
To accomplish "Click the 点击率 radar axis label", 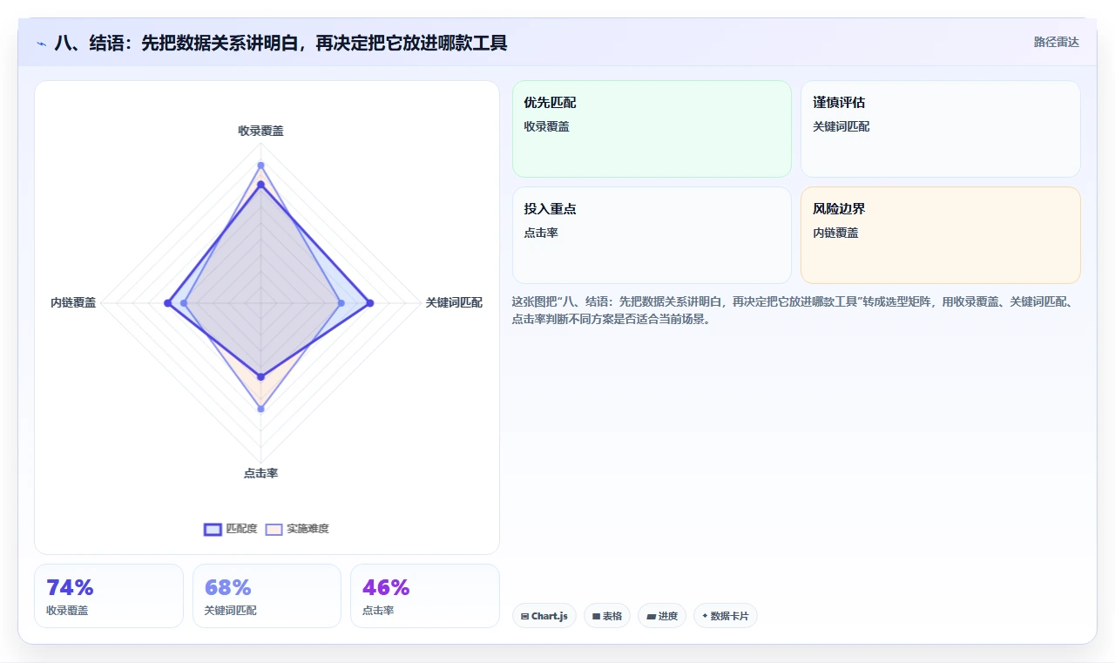I will [260, 473].
